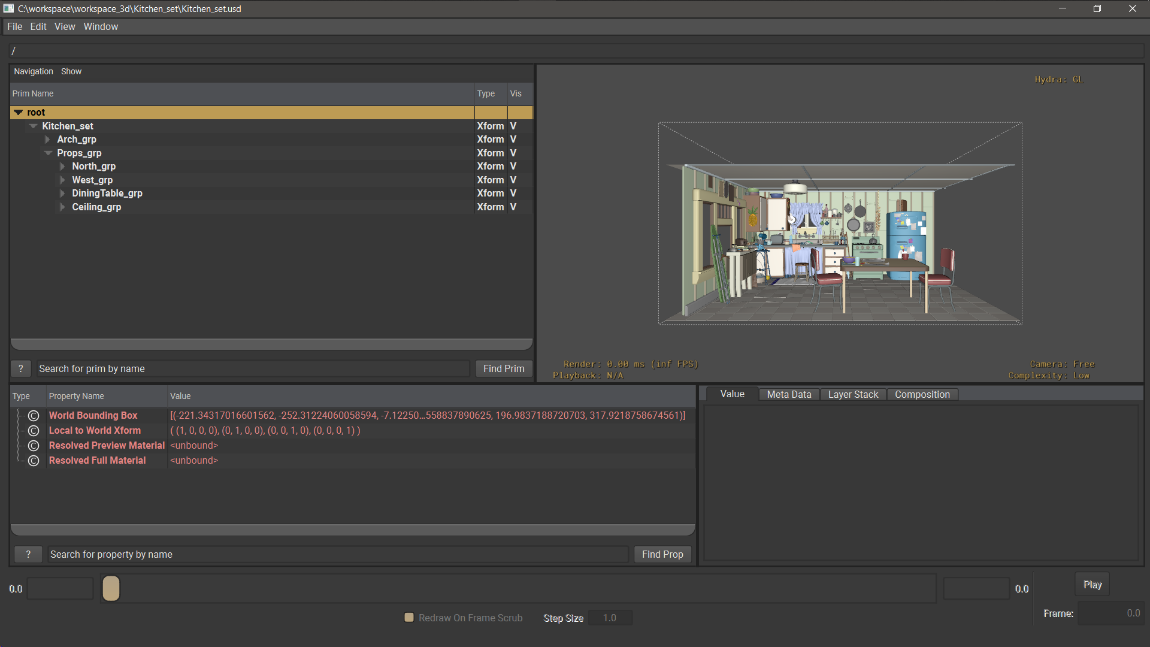
Task: Click the property search help question button
Action: click(x=28, y=554)
